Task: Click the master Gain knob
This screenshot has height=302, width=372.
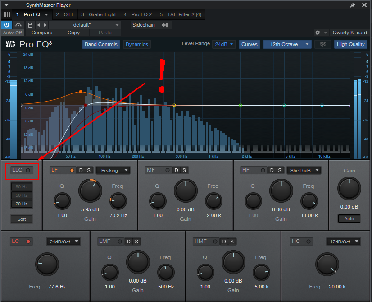Action: [x=349, y=188]
